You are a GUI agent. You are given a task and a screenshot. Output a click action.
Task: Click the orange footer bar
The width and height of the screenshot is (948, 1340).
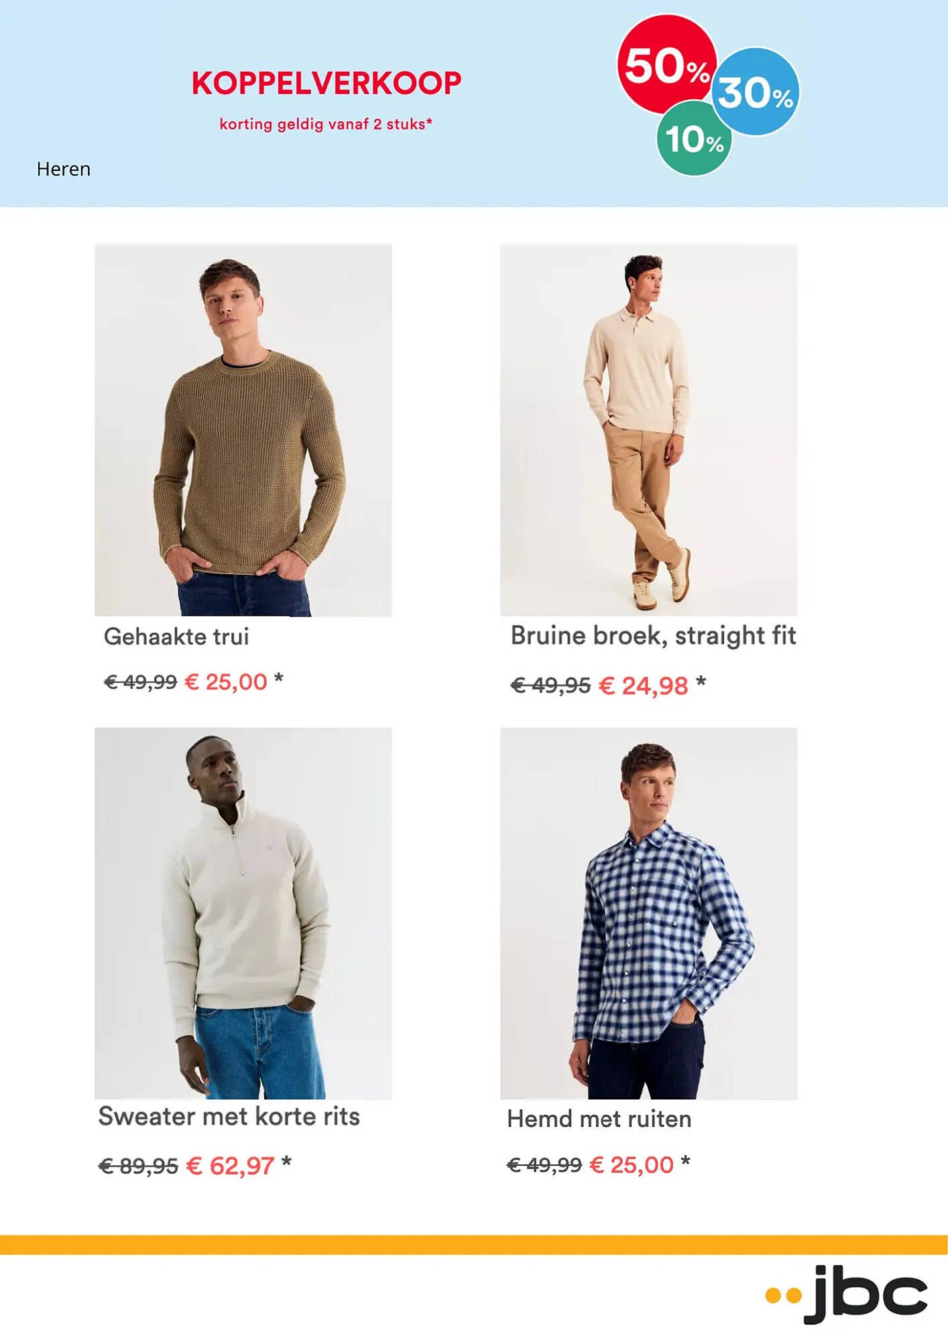click(x=474, y=1244)
